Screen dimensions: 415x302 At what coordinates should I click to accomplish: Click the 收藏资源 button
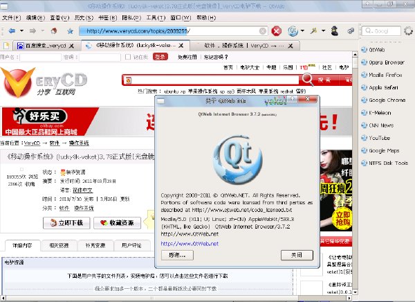118,223
